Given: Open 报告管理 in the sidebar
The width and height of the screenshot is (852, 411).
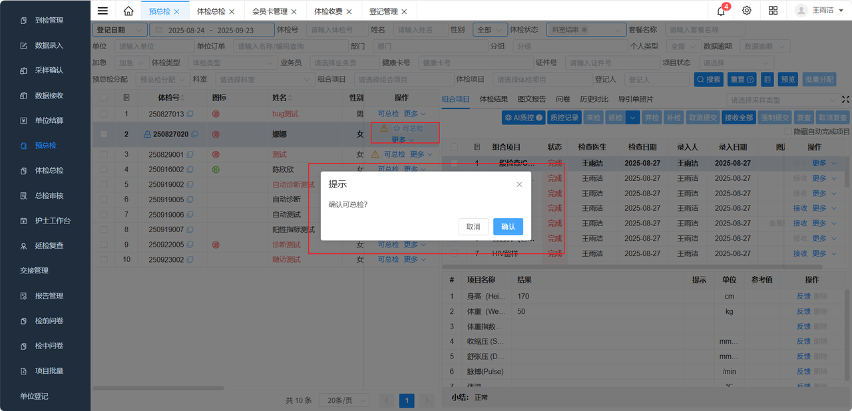Looking at the screenshot, I should (x=49, y=296).
